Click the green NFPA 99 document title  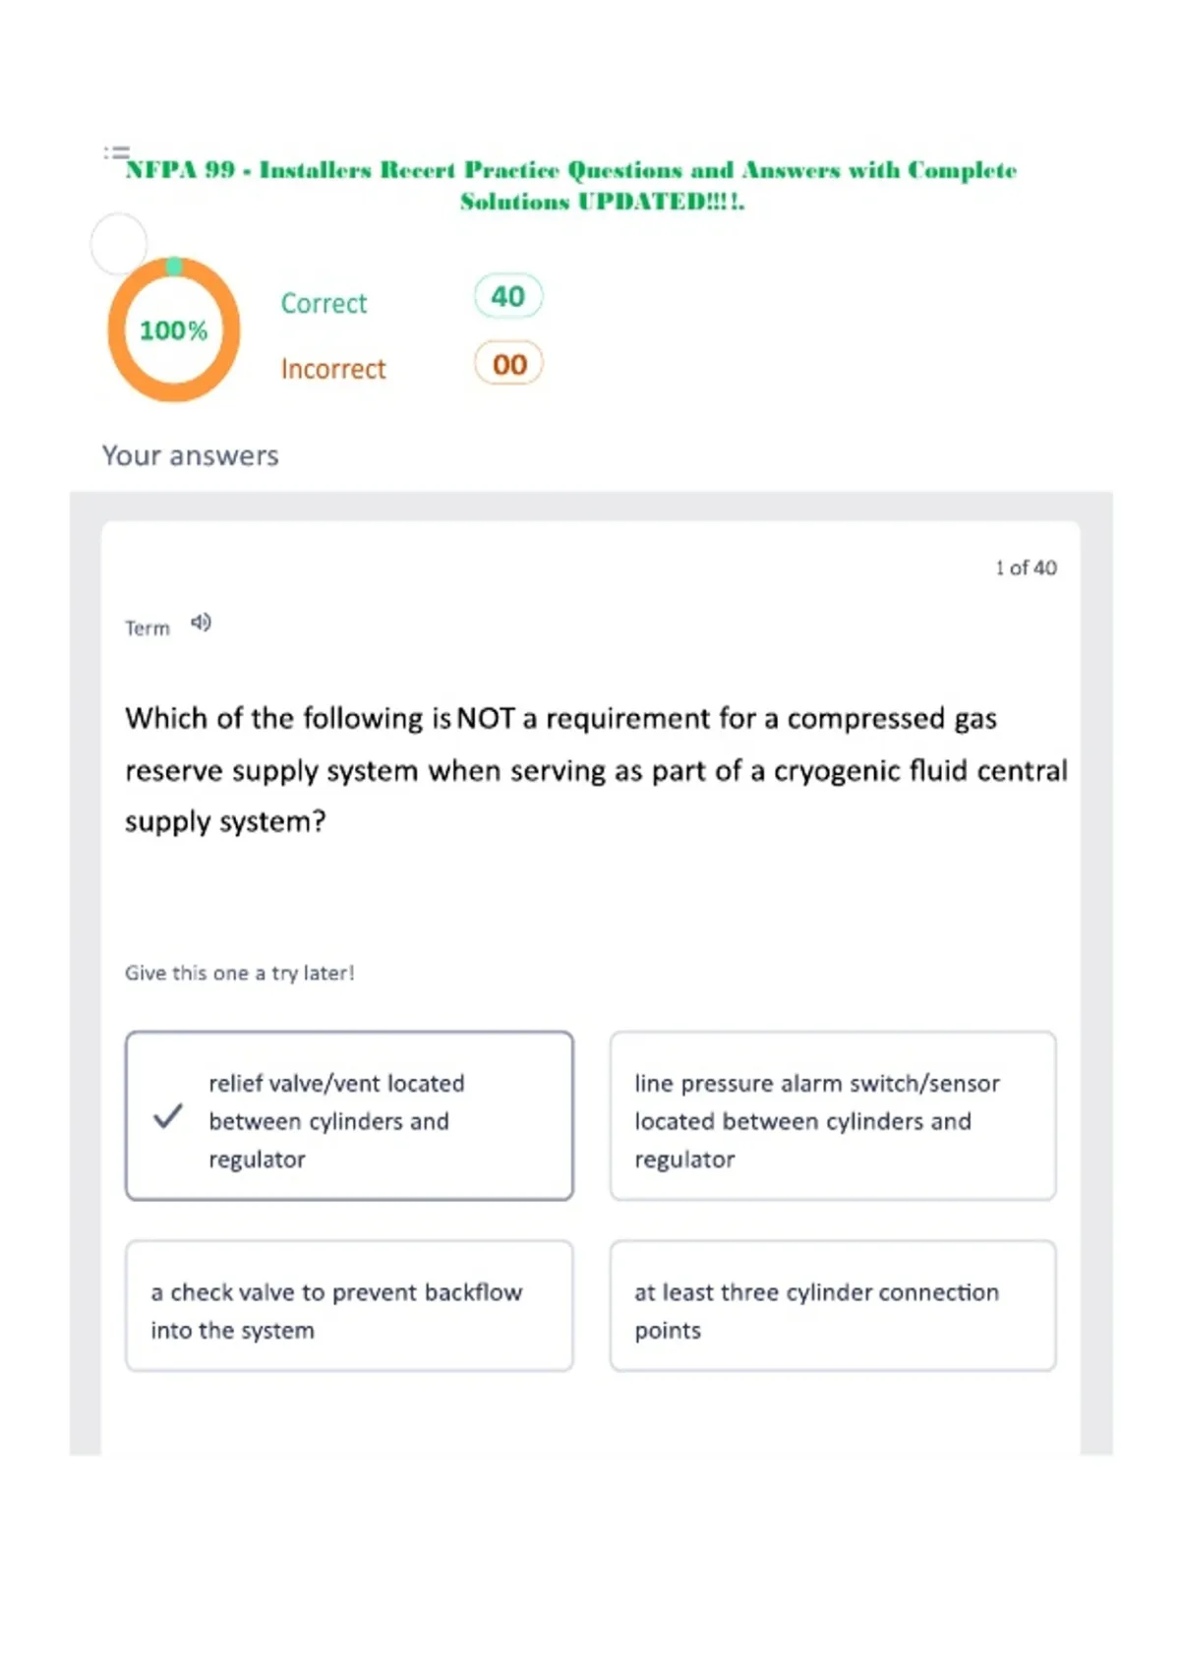point(571,185)
